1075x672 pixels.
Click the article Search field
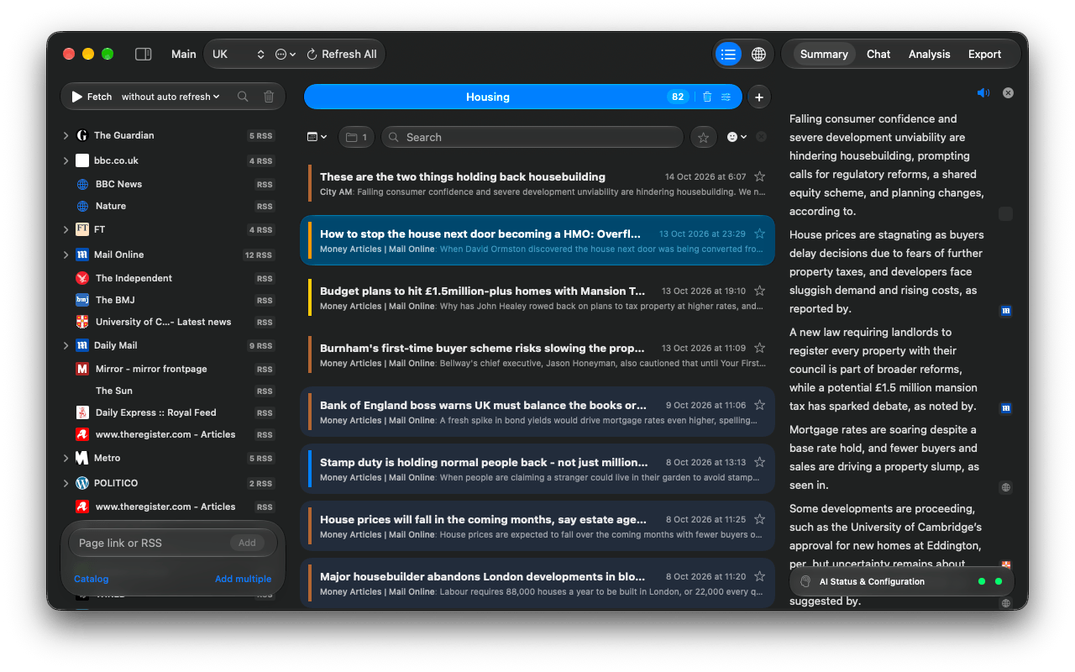coord(532,137)
